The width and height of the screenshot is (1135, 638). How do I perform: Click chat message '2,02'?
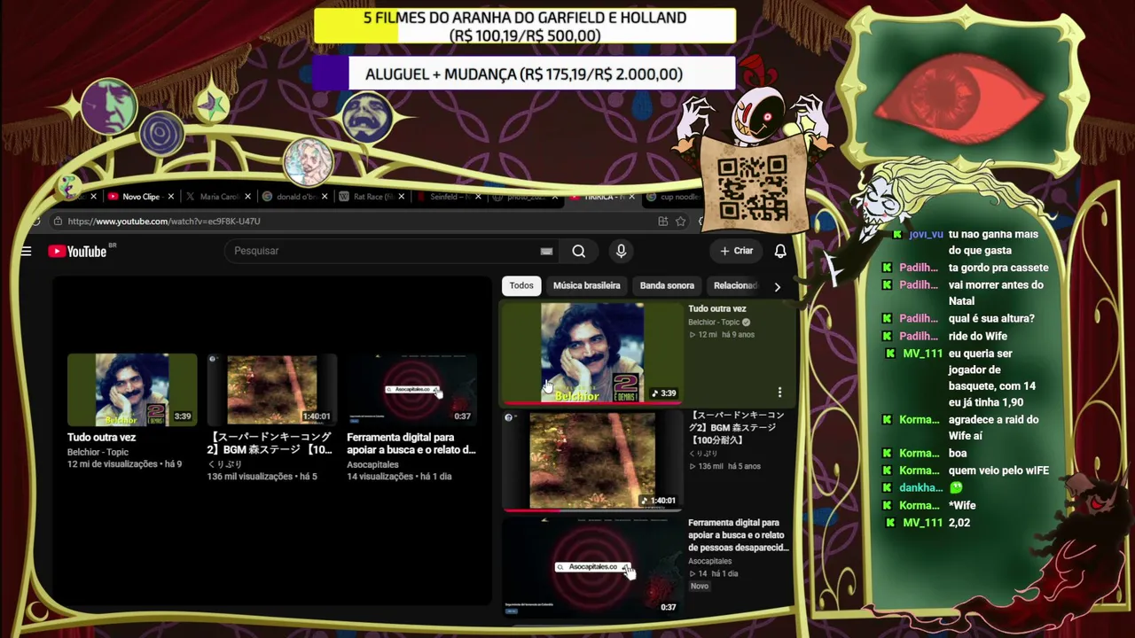click(959, 523)
